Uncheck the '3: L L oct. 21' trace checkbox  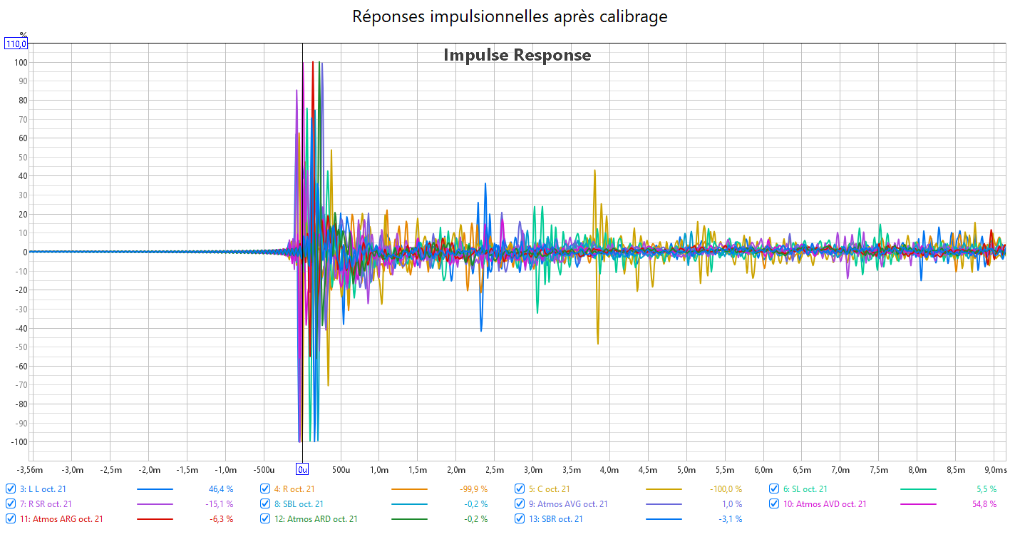[x=11, y=489]
